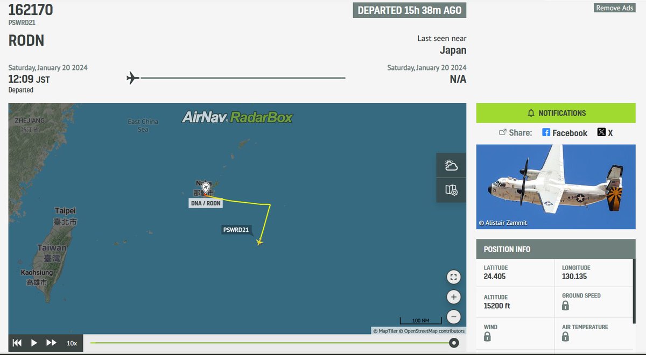Click the POSITION INFO header
The image size is (646, 355).
(557, 249)
